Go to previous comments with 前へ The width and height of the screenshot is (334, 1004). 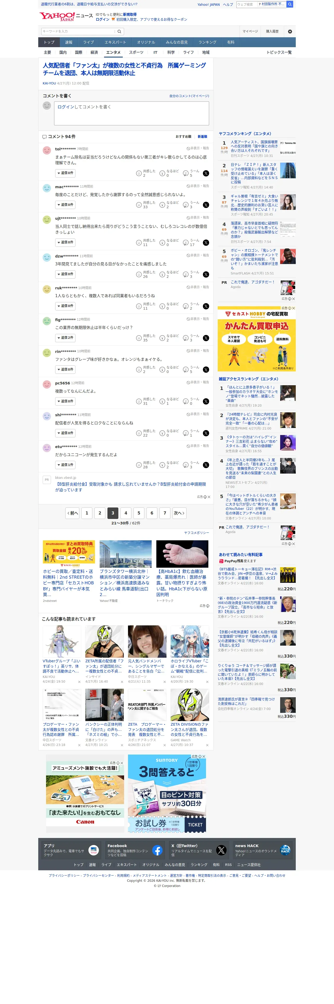click(72, 513)
